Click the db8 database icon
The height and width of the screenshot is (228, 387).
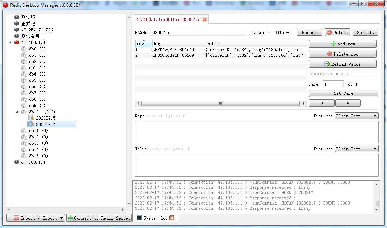pos(24,99)
